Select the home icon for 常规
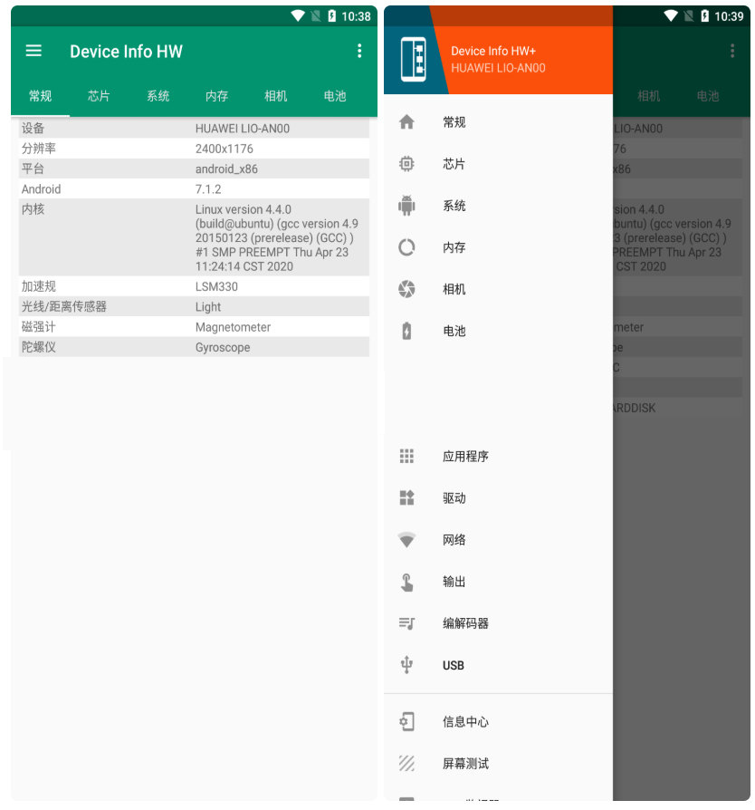The image size is (755, 810). coord(406,121)
